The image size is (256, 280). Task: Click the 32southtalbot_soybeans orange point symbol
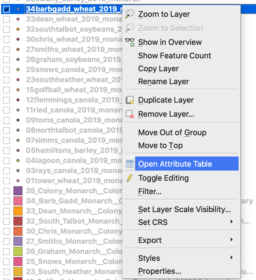pos(18,29)
